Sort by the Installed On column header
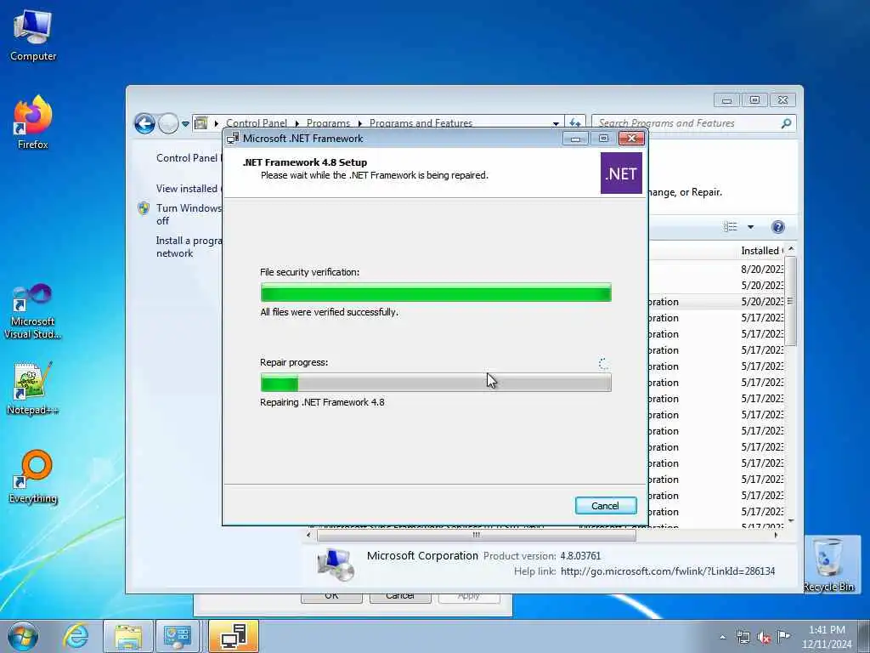Screen dimensions: 870x653 [761, 251]
